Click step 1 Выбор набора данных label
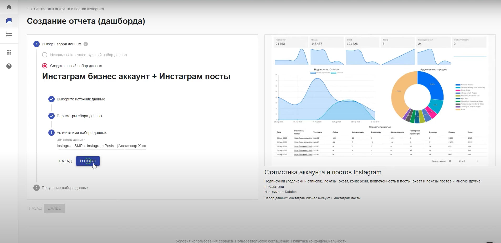 pos(61,44)
